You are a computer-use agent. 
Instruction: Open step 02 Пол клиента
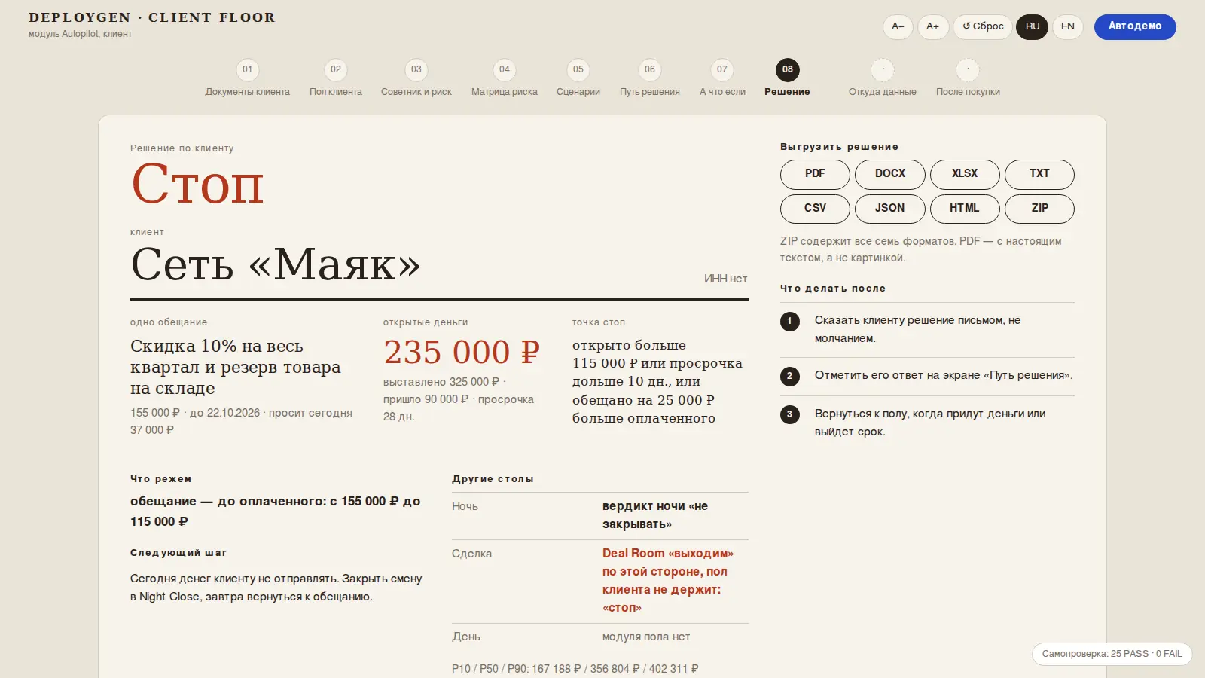pos(336,78)
